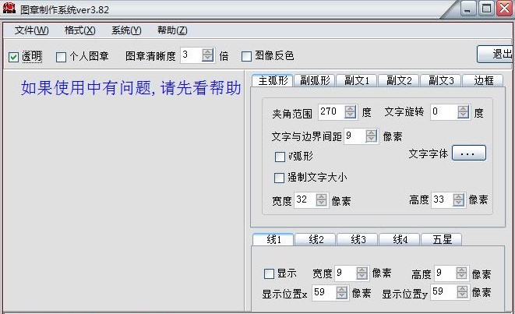Open the 文字字体 picker with the ... button
515x314 pixels.
(x=469, y=153)
